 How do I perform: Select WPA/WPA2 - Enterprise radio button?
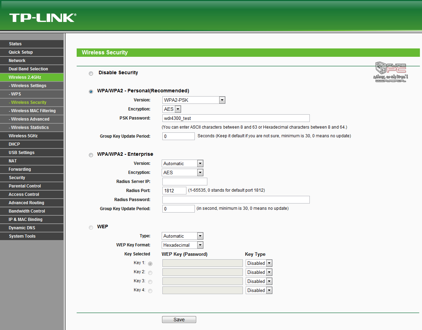tap(91, 155)
